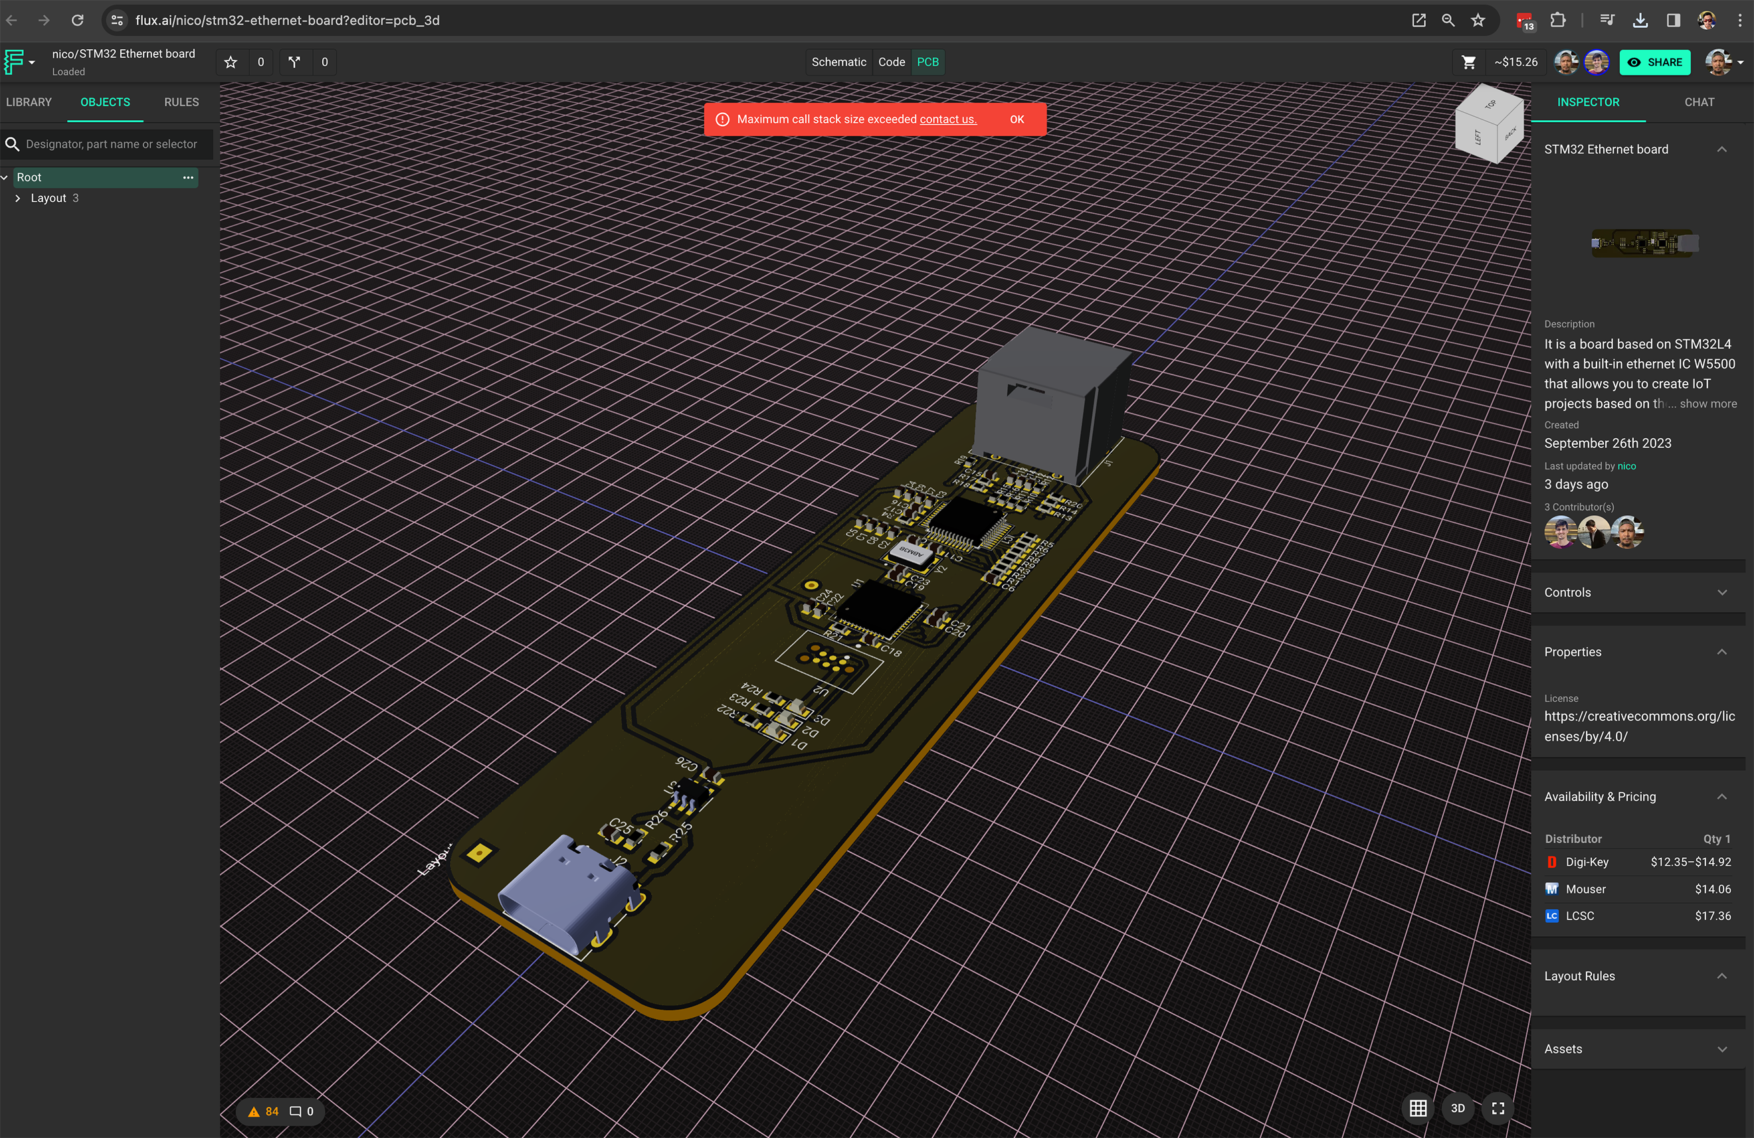Click the SHARE button

click(x=1655, y=62)
